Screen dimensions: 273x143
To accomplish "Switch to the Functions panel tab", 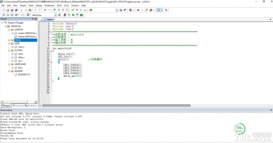I will tap(18, 106).
